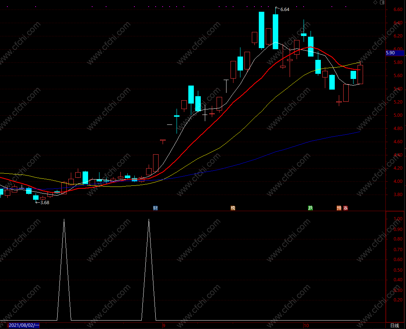This screenshot has width=406, height=329.
Task: Click the 0.20 indicator axis value
Action: [398, 300]
